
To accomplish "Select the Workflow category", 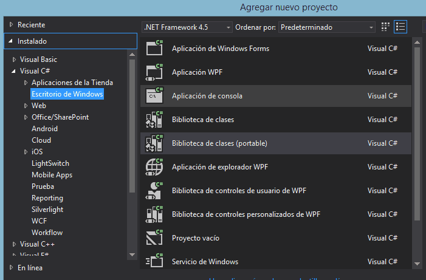I will pos(47,233).
